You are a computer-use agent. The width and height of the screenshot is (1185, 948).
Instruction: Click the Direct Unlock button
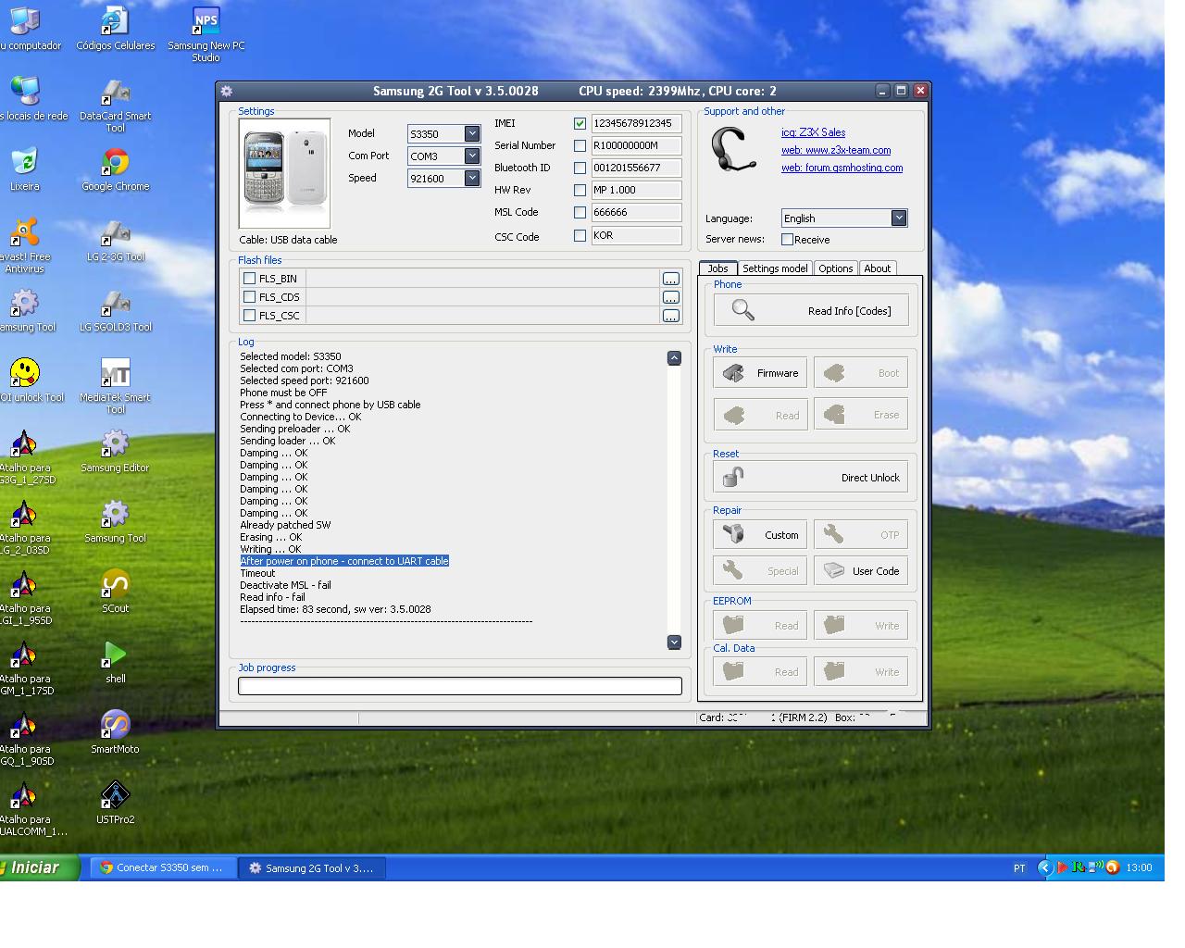(x=811, y=478)
